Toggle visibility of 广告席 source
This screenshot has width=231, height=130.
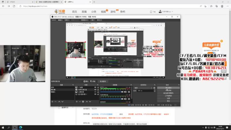point(95,88)
